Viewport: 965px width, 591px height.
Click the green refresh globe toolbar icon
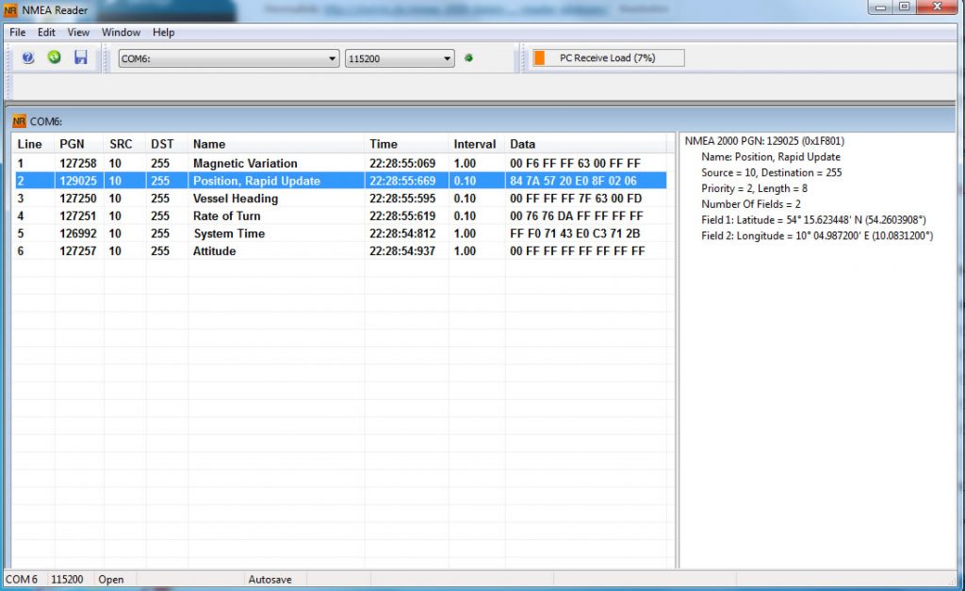point(54,57)
